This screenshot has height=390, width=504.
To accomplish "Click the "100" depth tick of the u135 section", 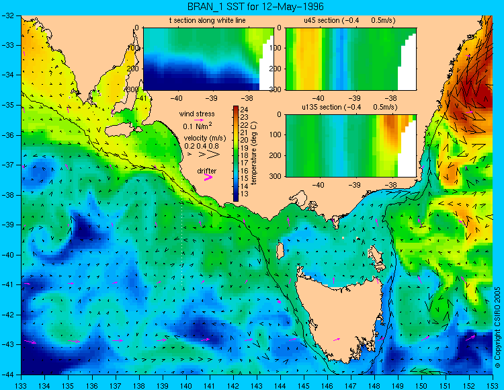I will point(276,134).
